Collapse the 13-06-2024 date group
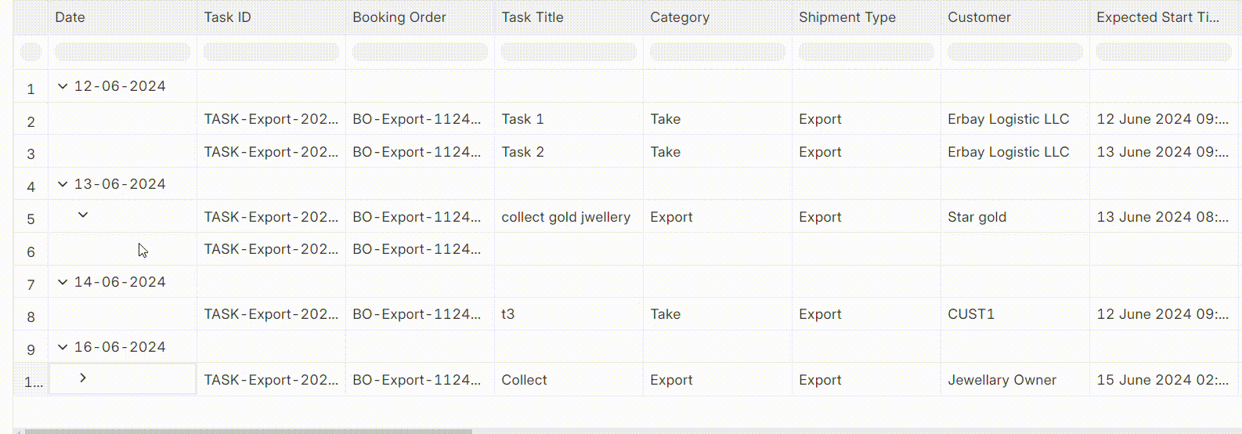 tap(63, 184)
